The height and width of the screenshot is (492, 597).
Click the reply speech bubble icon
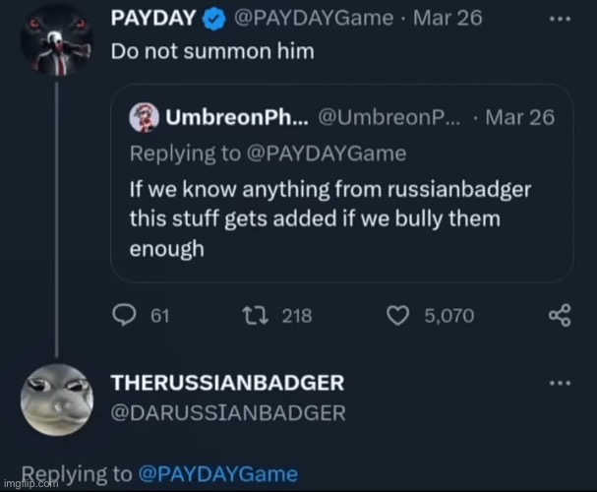[125, 315]
